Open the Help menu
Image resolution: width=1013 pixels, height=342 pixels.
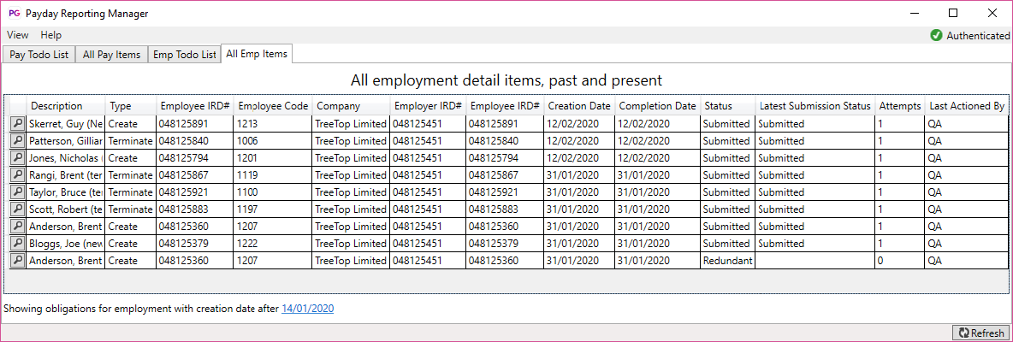[51, 35]
